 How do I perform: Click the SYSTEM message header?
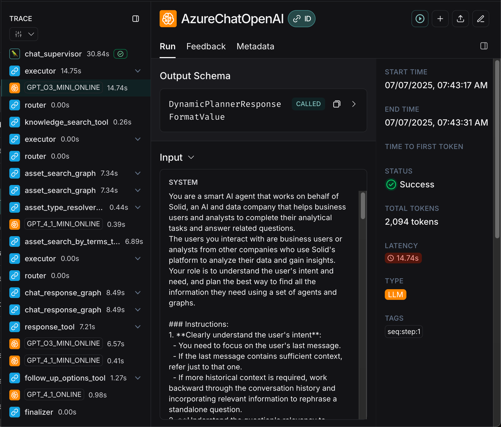(x=183, y=182)
